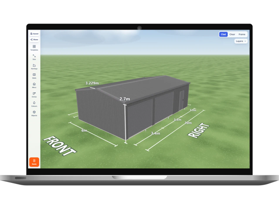Click the 6m width dimension label

[84, 130]
